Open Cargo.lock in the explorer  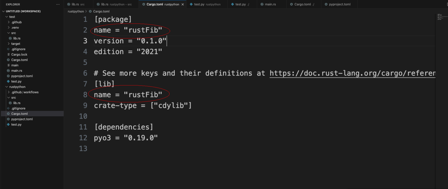tap(19, 55)
